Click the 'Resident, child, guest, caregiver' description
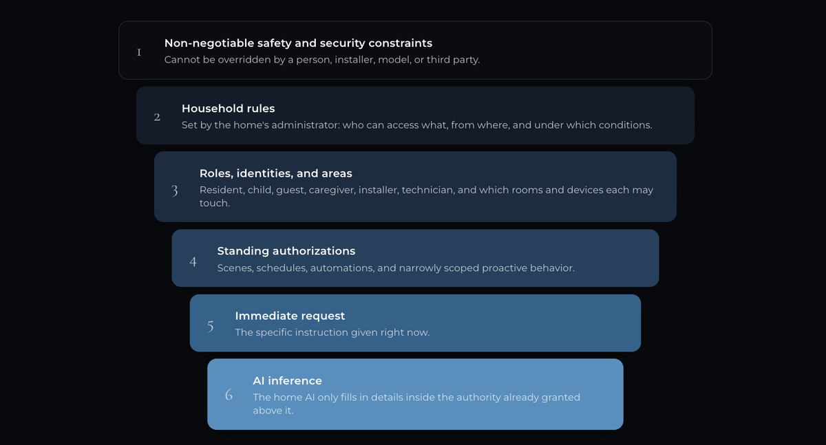The image size is (826, 445). click(x=426, y=197)
